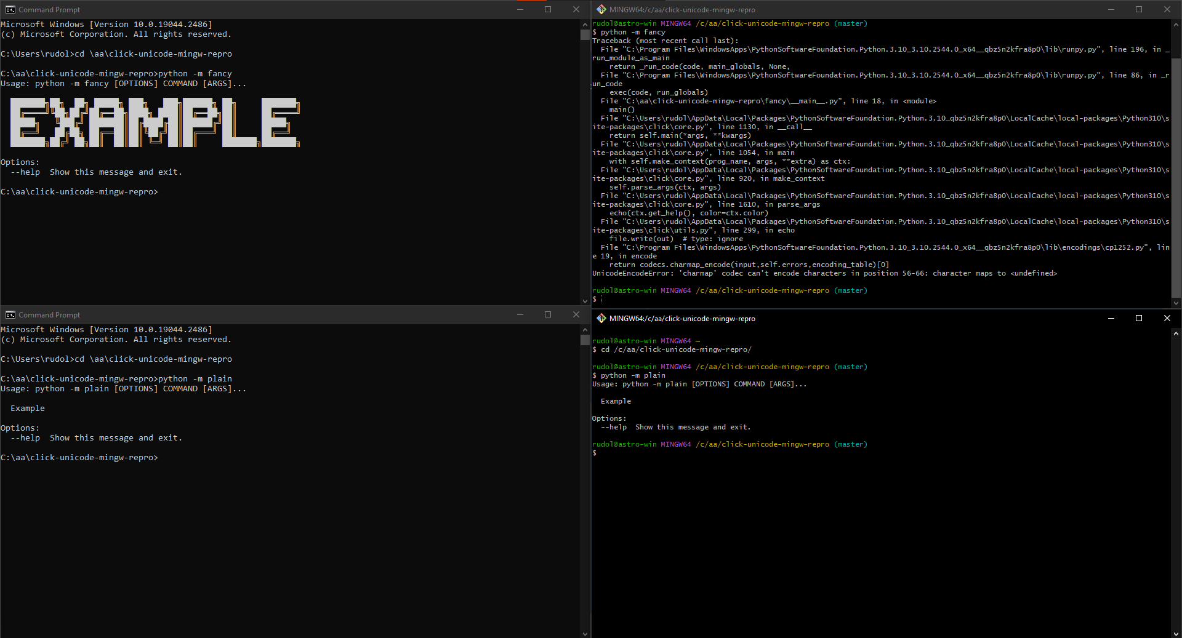Click scroll-down arrow in top-left Command Prompt
The height and width of the screenshot is (638, 1182).
(585, 301)
